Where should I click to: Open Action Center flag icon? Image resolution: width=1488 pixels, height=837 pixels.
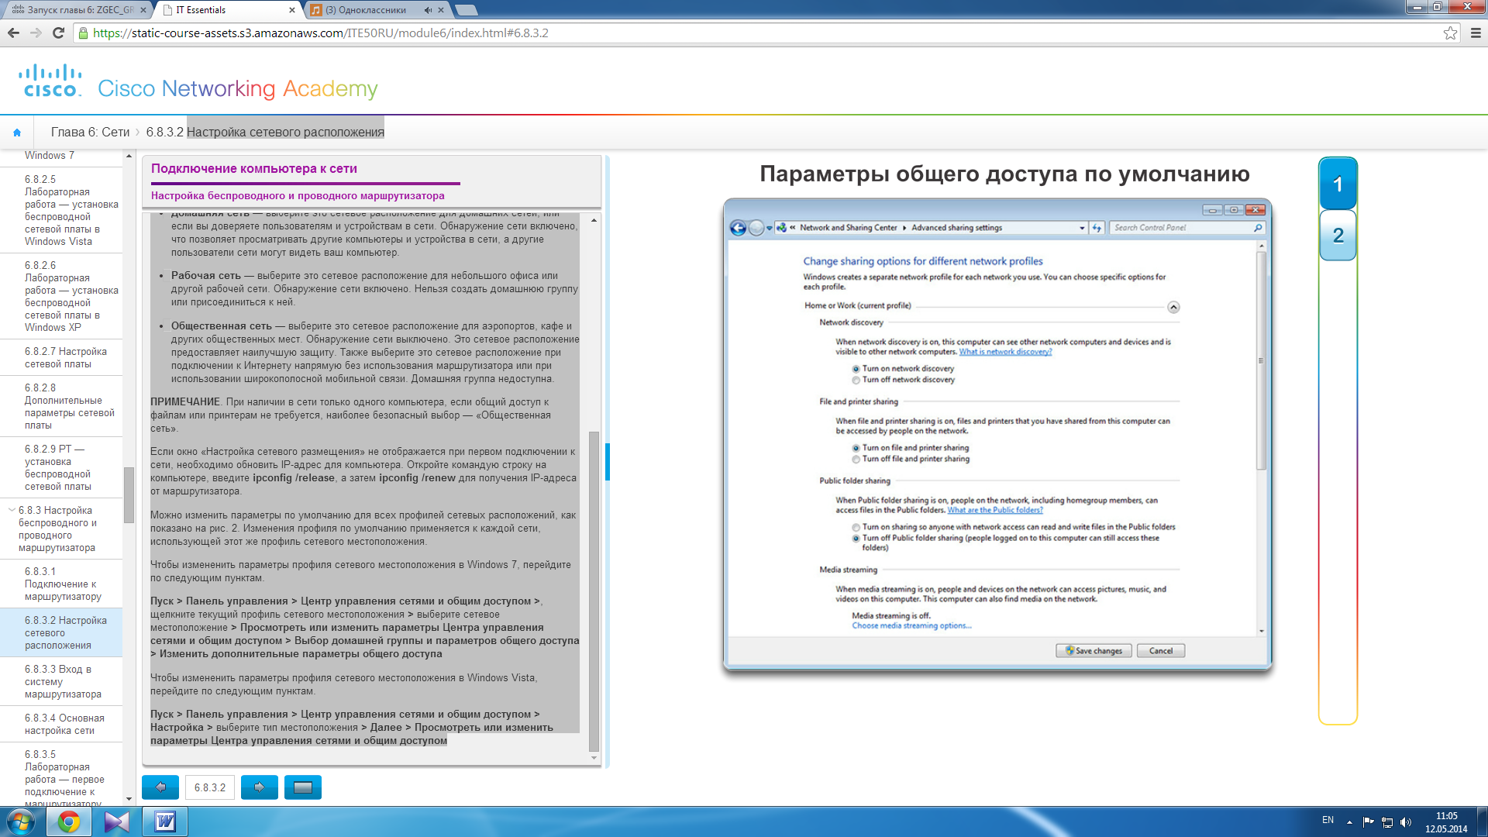click(x=1368, y=821)
